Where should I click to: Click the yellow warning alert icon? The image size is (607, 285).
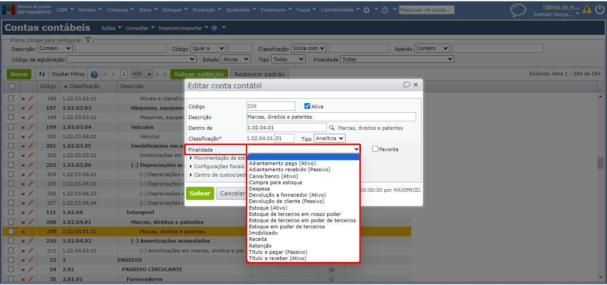click(586, 9)
